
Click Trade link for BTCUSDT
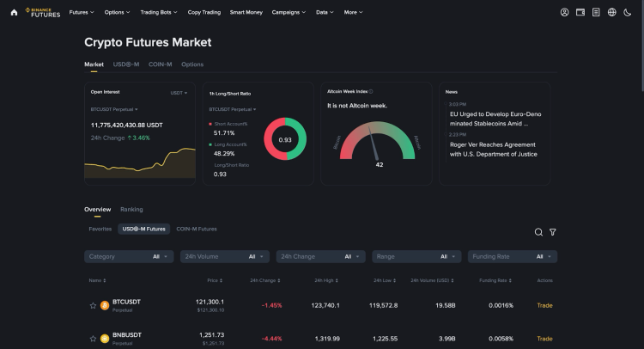[544, 305]
